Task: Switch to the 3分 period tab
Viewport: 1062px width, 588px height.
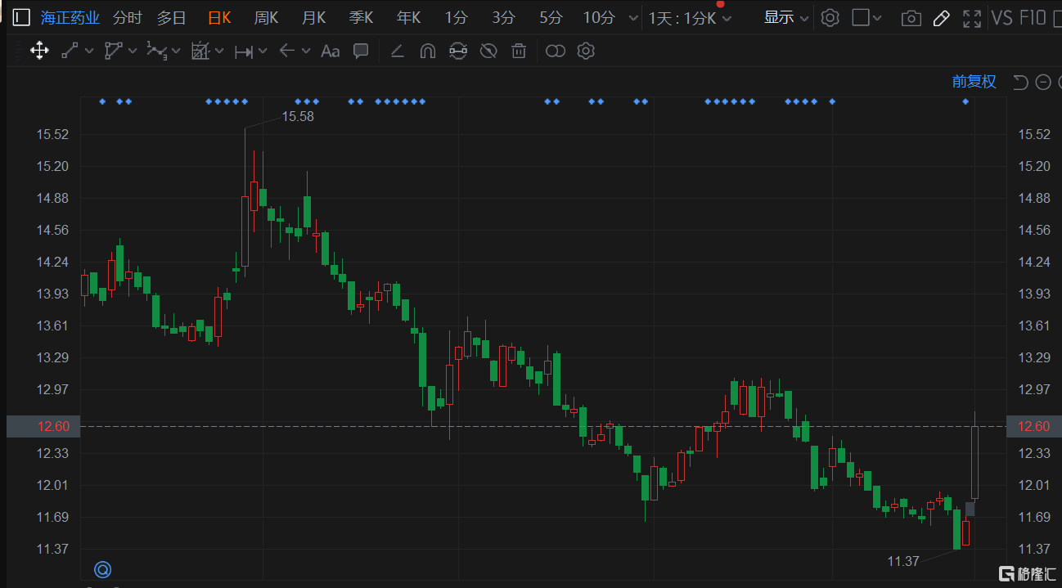Action: [x=504, y=18]
